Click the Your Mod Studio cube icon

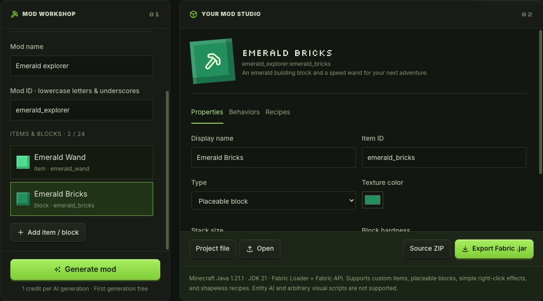(x=194, y=14)
